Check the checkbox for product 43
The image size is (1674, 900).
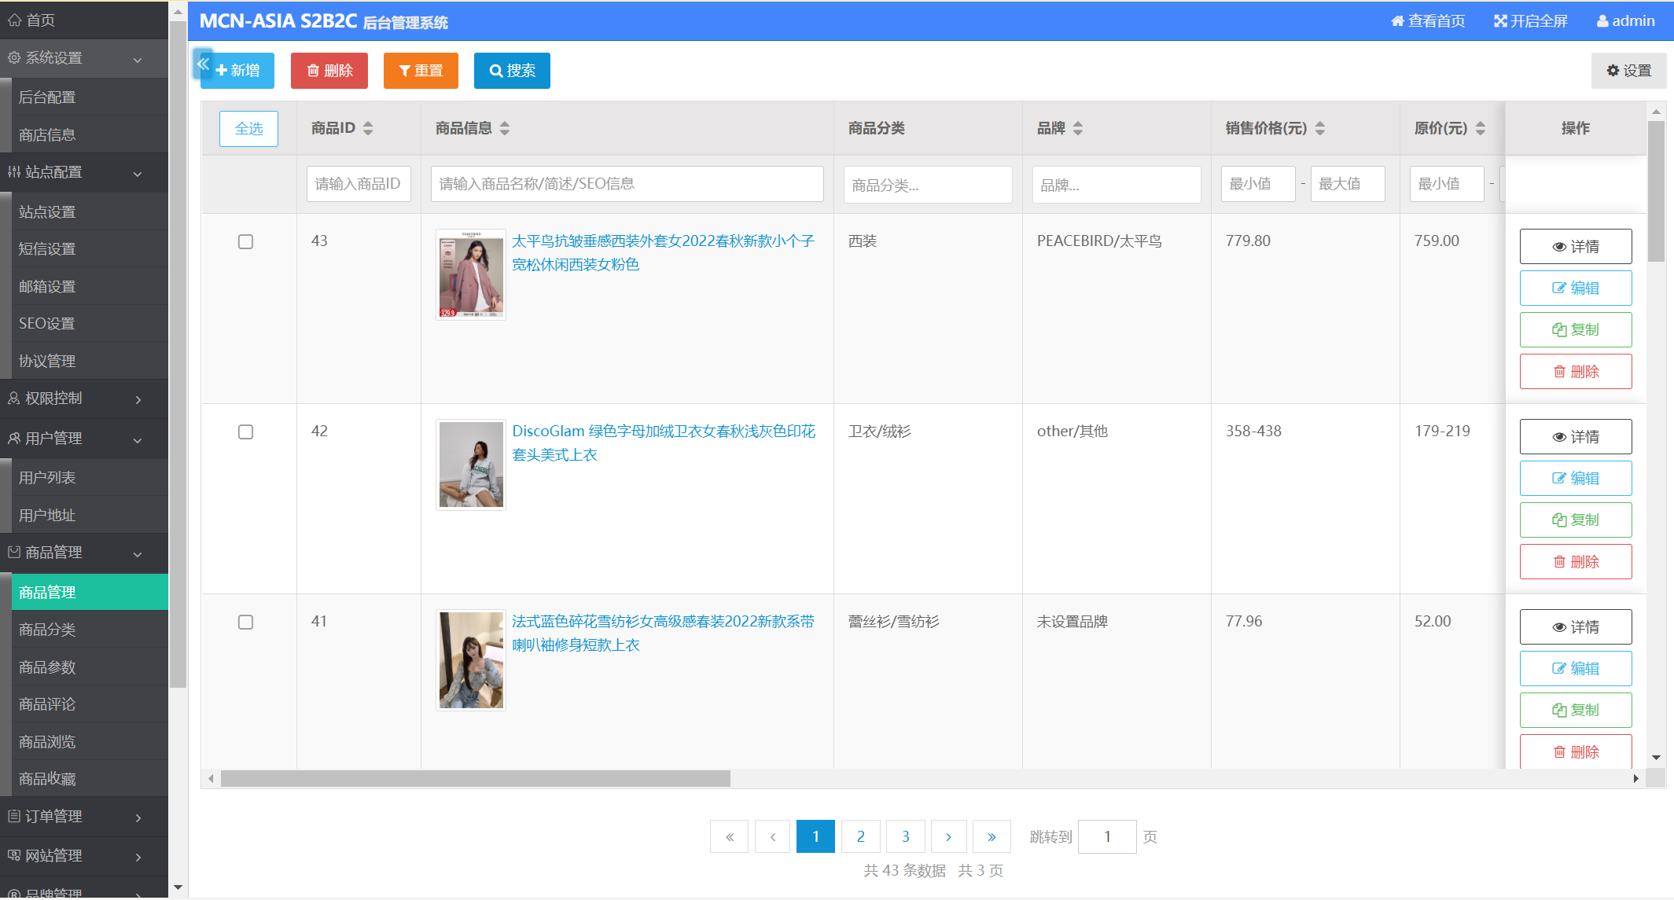point(245,241)
